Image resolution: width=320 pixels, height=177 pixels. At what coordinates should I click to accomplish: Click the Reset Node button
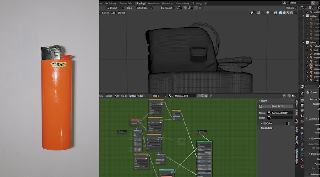[276, 106]
